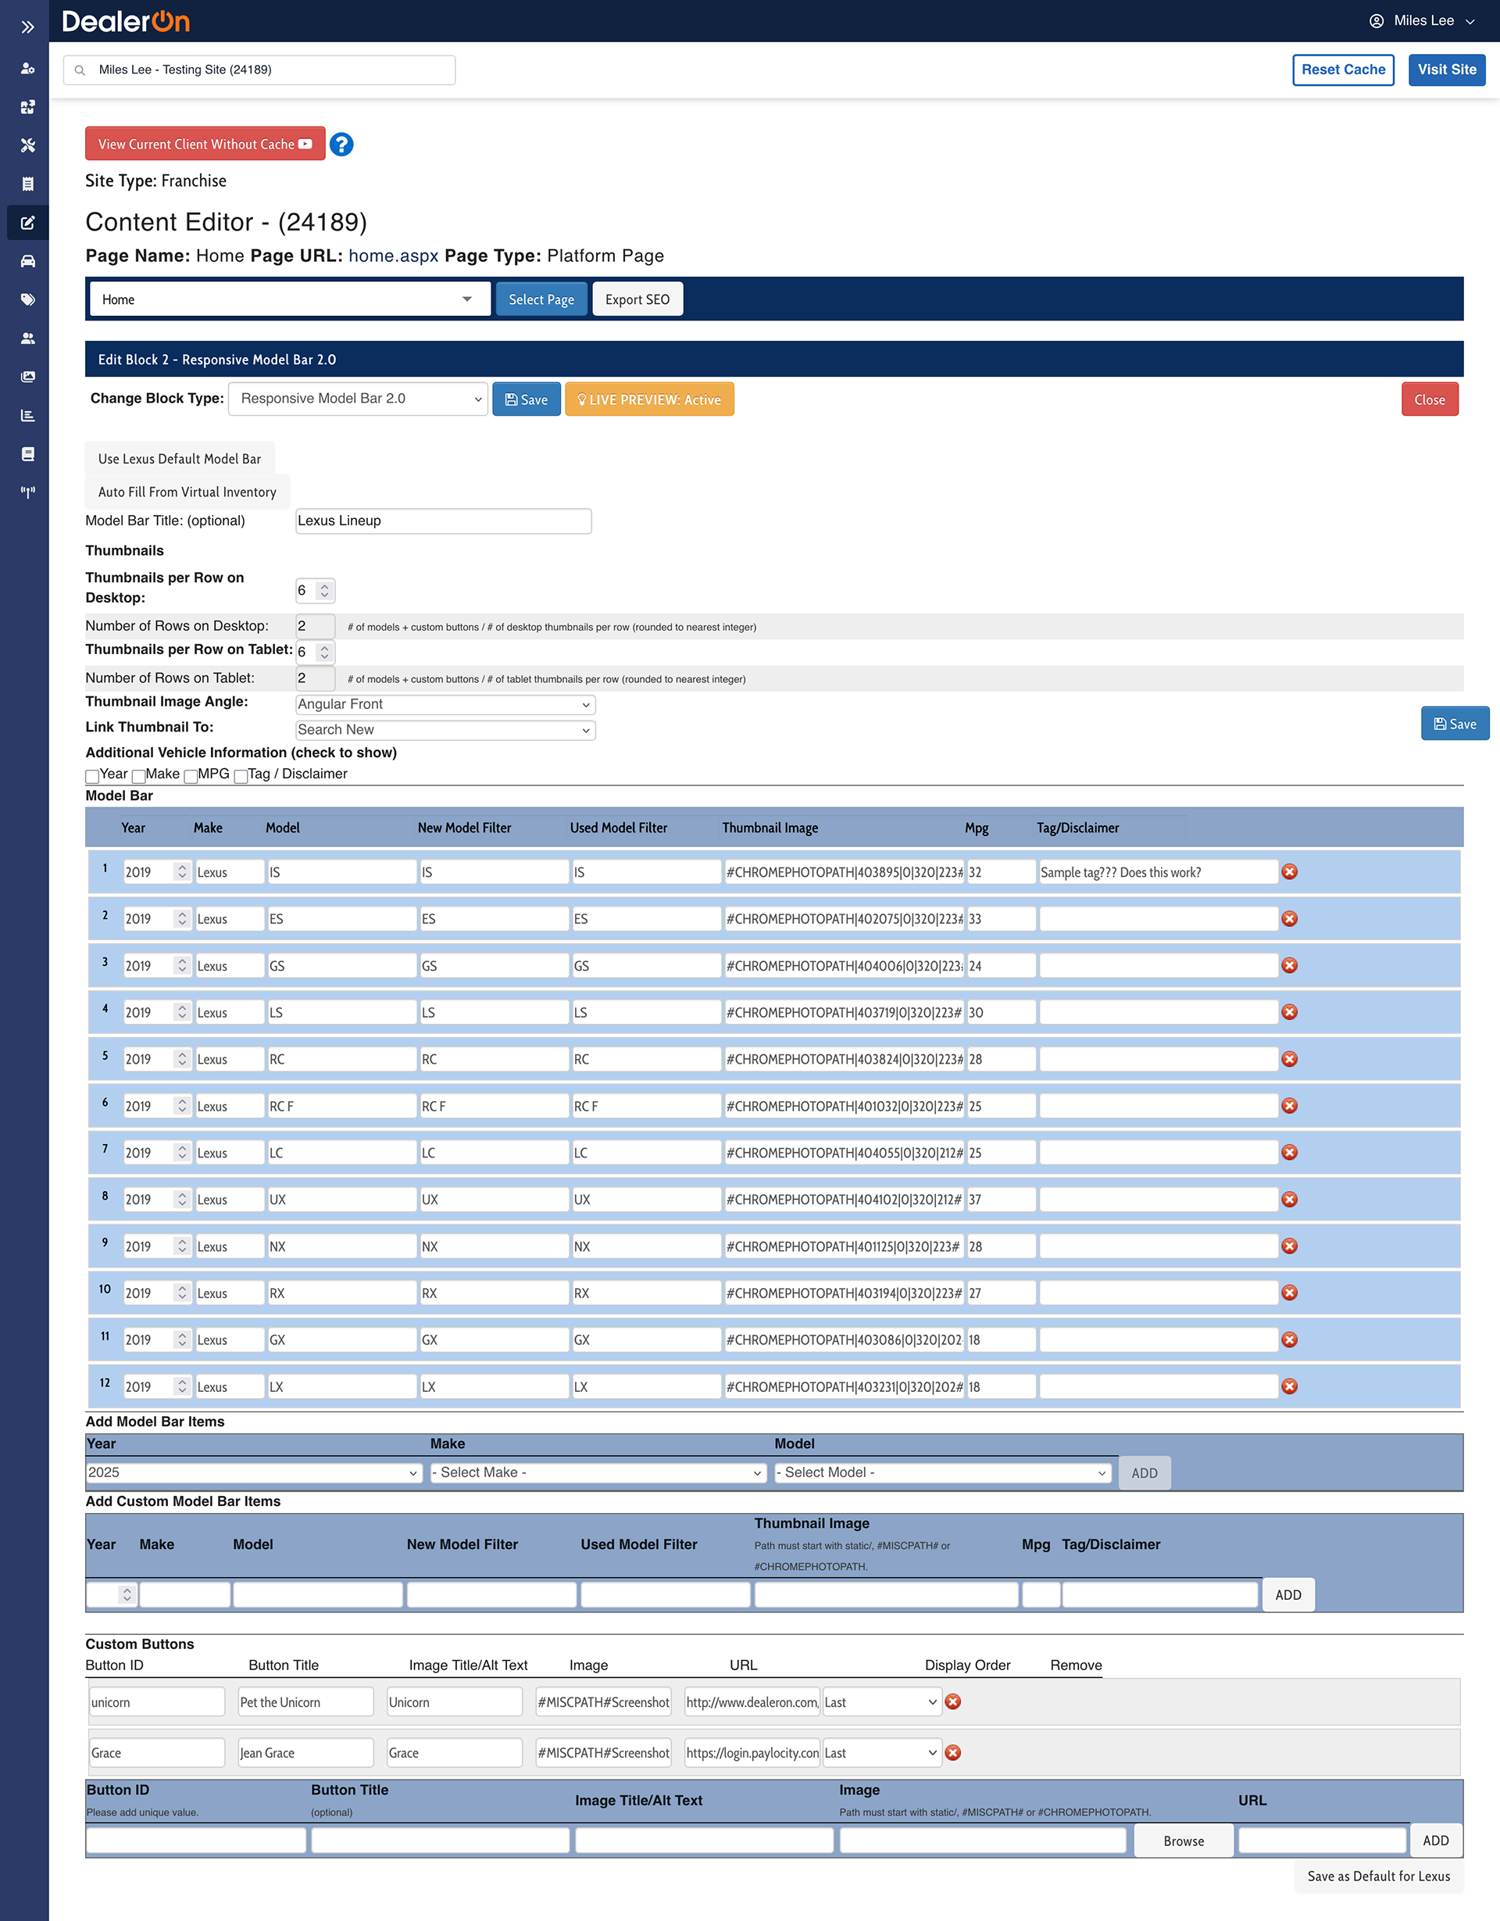Click the IS row Tag/Disclaimer field
1500x1921 pixels.
(x=1158, y=871)
